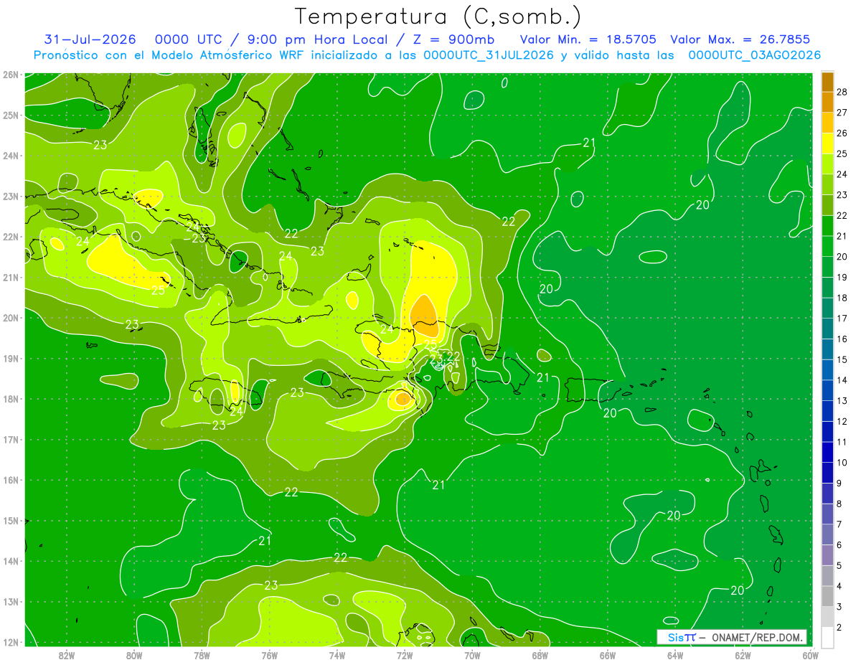
Task: Click the 22N latitude axis label
Action: coord(10,237)
